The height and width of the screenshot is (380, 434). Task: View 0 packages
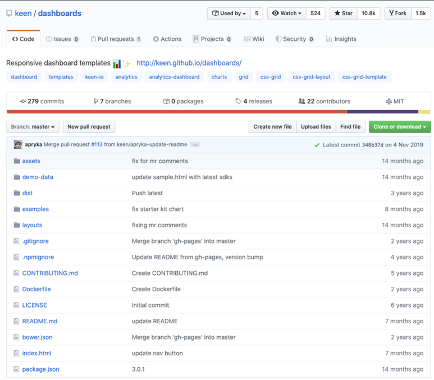(x=184, y=102)
